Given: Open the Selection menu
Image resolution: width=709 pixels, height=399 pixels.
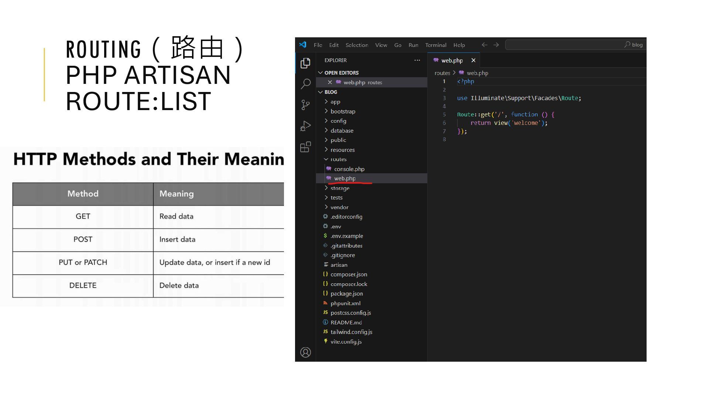Looking at the screenshot, I should pos(357,45).
